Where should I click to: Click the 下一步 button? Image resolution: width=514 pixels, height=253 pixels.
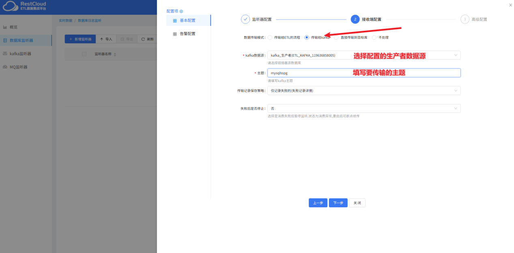pos(338,203)
